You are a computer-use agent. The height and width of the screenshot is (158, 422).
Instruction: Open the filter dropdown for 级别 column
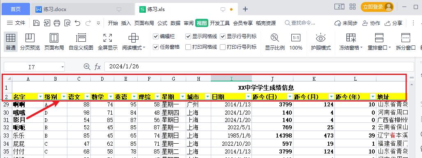[x=64, y=97]
